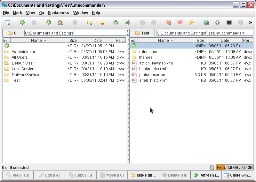The height and width of the screenshot is (182, 256).
Task: Set same folder in both panels icon
Action: 127,22
